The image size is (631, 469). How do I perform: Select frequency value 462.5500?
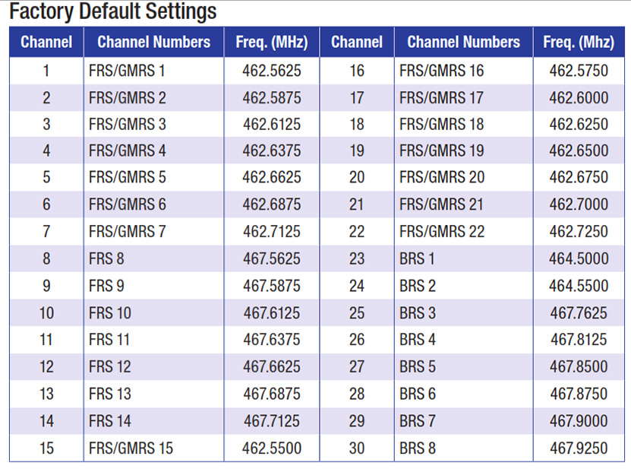coord(271,448)
